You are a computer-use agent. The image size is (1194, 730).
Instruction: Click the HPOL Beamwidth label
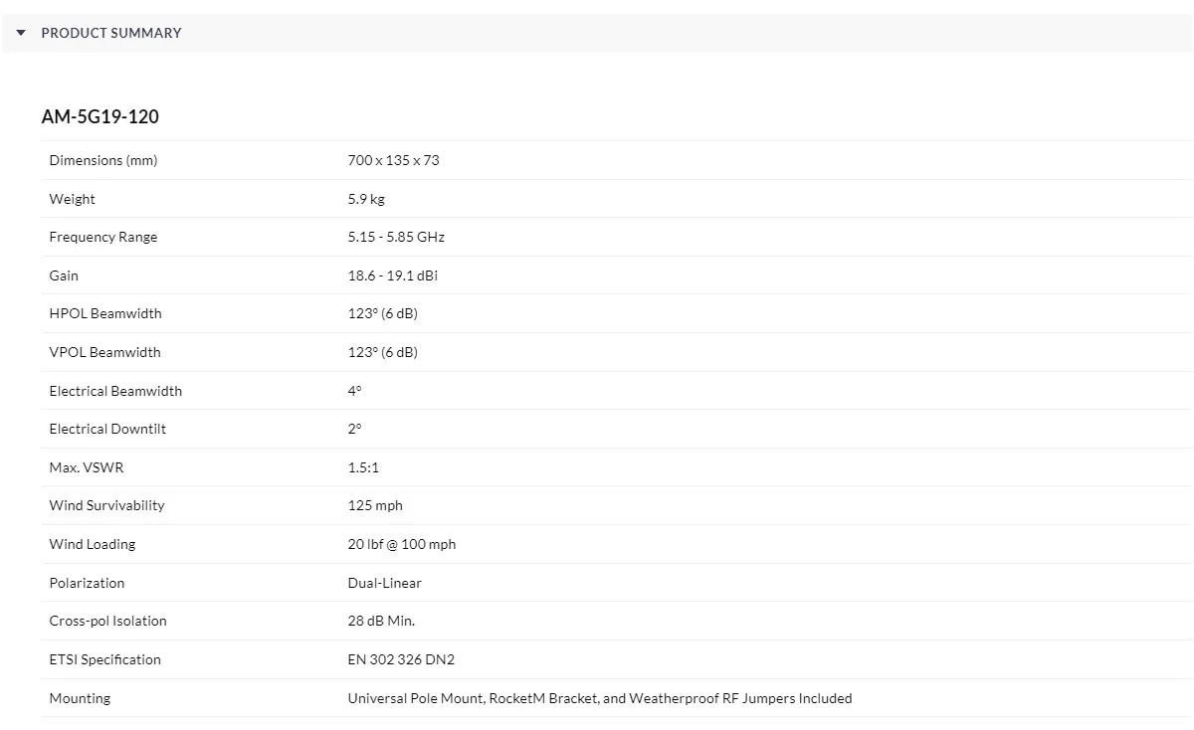[105, 313]
